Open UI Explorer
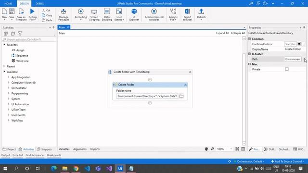The image size is (308, 173). [134, 14]
